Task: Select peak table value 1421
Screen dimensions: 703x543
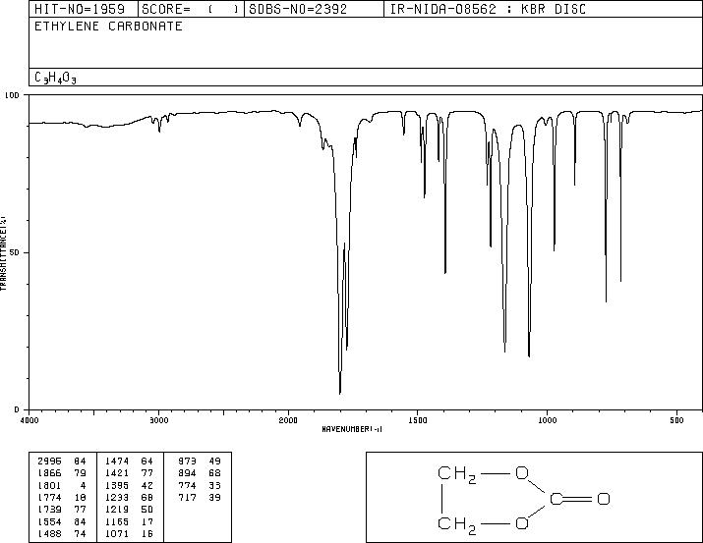Action: [x=117, y=473]
